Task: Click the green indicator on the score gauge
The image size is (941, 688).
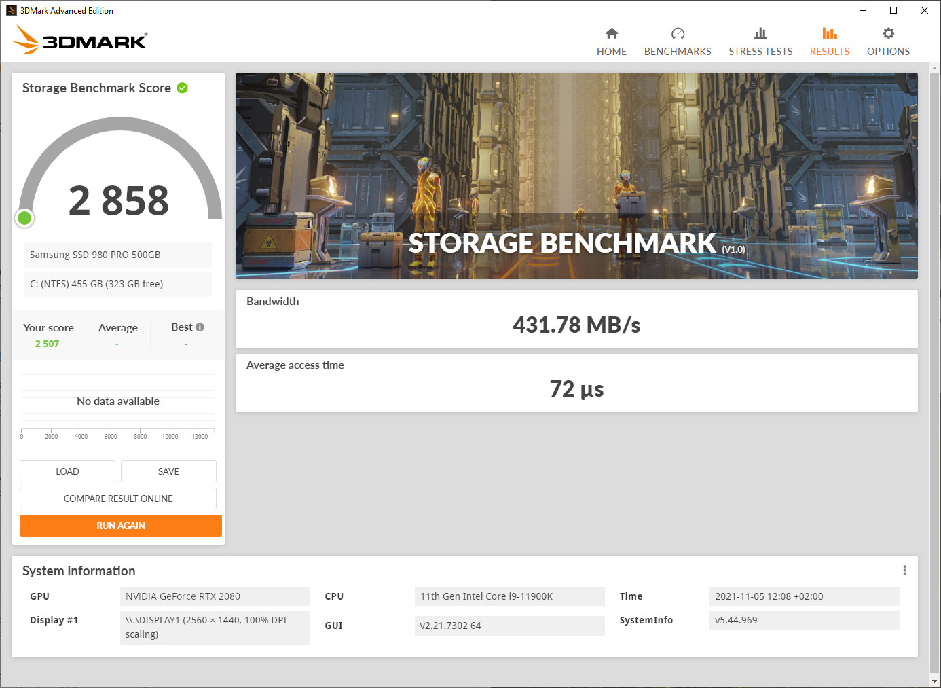Action: pyautogui.click(x=24, y=218)
